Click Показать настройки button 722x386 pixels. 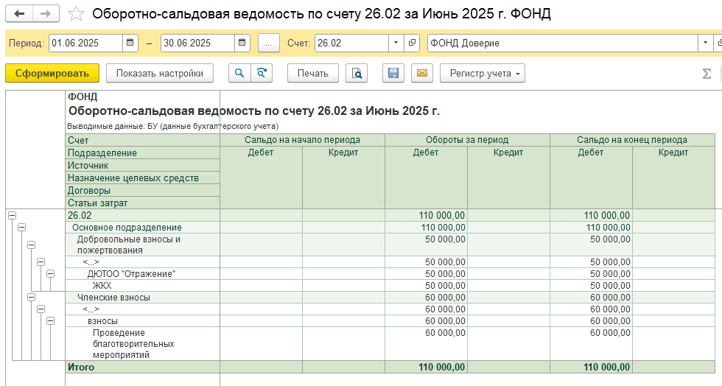(x=159, y=73)
